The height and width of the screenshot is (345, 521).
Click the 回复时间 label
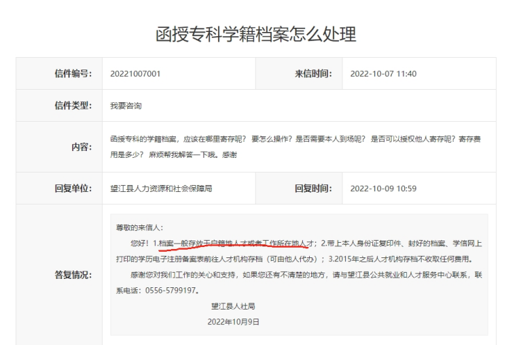pyautogui.click(x=313, y=188)
